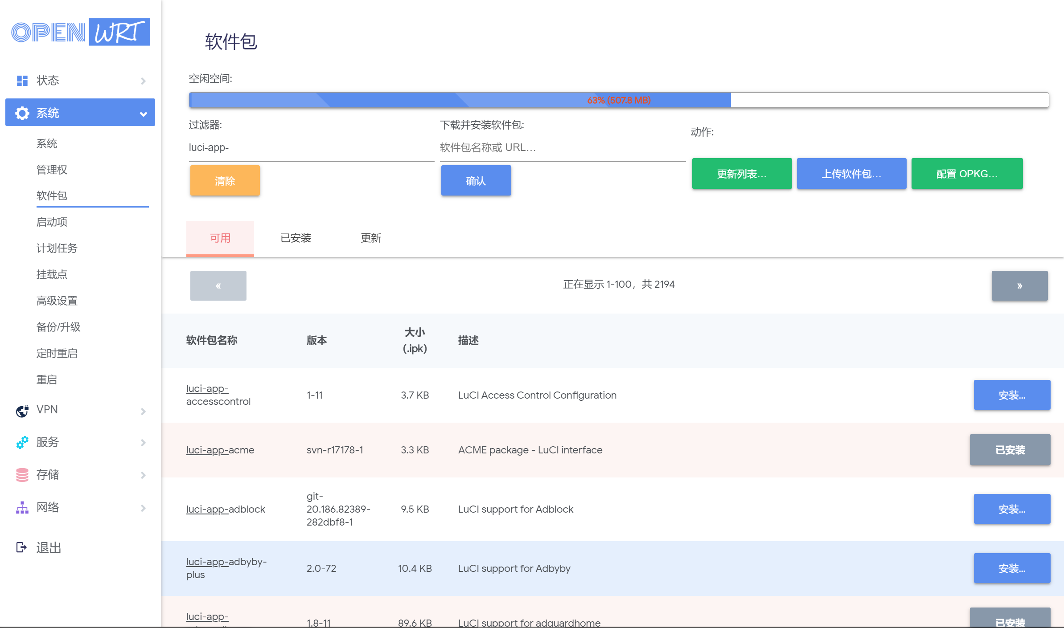Expand the VPN sidebar section
The height and width of the screenshot is (628, 1064).
pyautogui.click(x=144, y=411)
